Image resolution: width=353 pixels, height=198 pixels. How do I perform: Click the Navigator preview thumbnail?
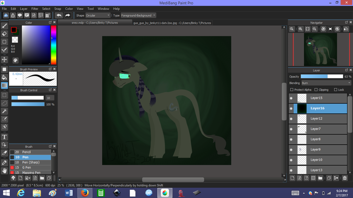(320, 50)
